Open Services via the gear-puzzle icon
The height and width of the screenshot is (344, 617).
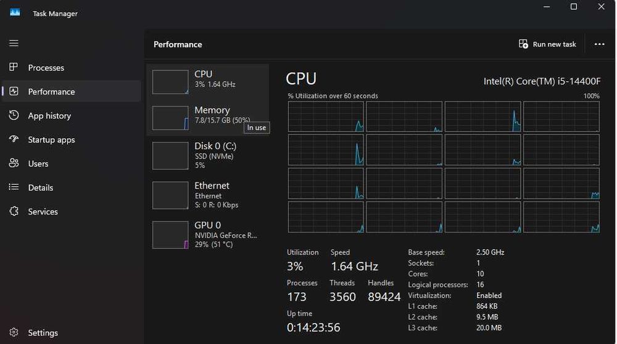click(x=14, y=211)
